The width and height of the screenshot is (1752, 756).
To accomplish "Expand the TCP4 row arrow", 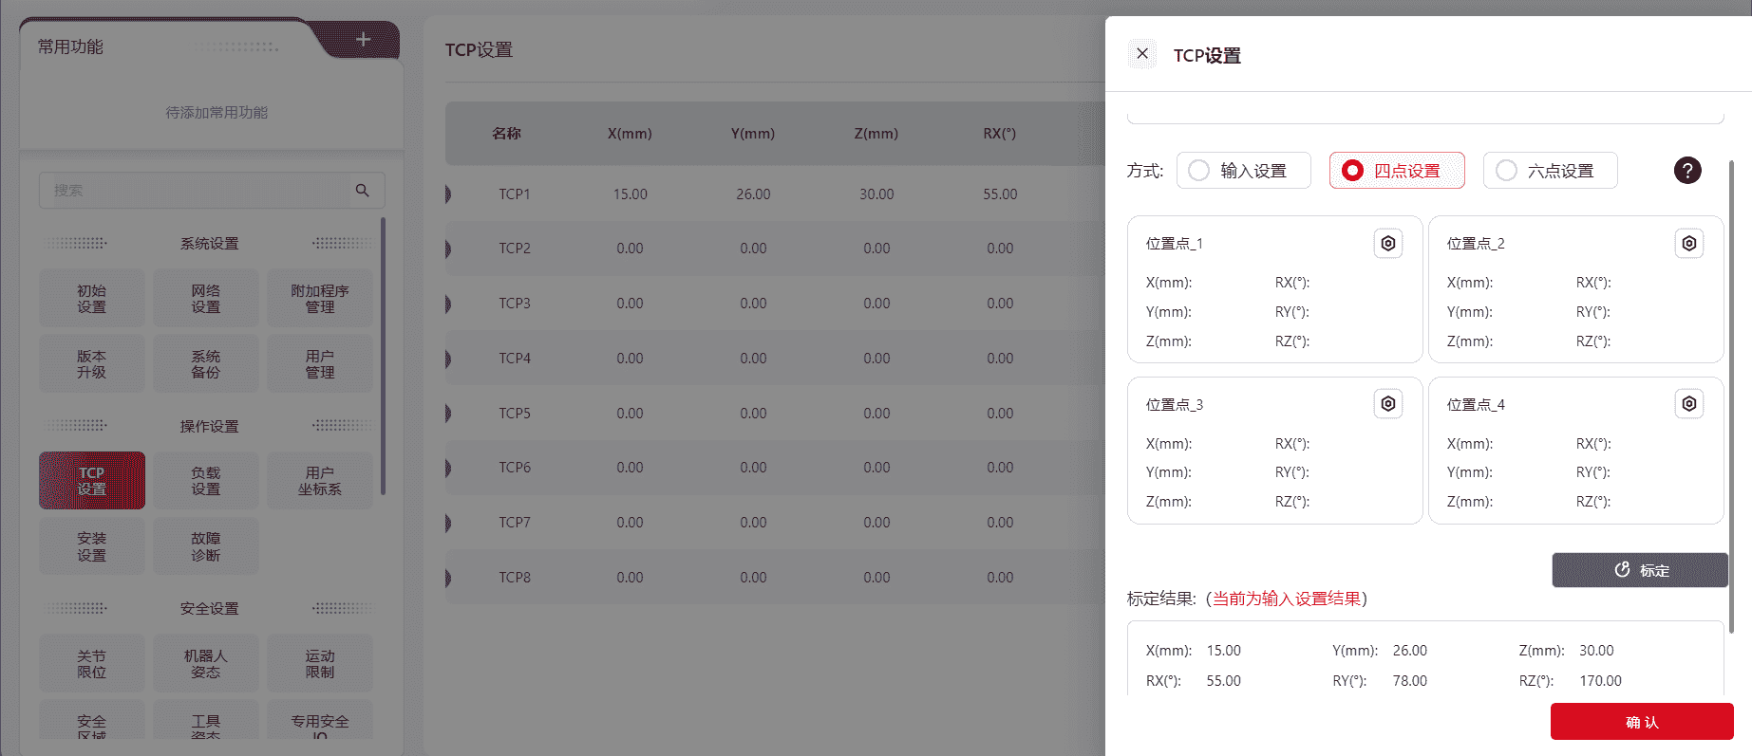I will click(448, 359).
